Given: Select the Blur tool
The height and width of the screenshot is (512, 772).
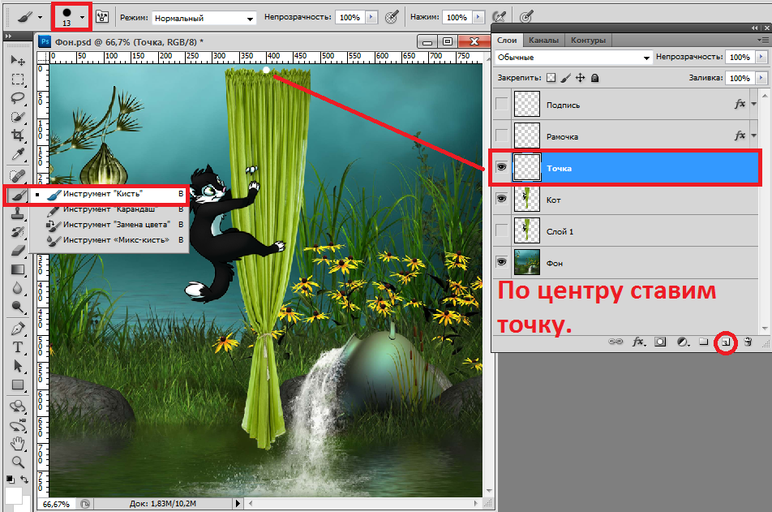Looking at the screenshot, I should (x=18, y=288).
